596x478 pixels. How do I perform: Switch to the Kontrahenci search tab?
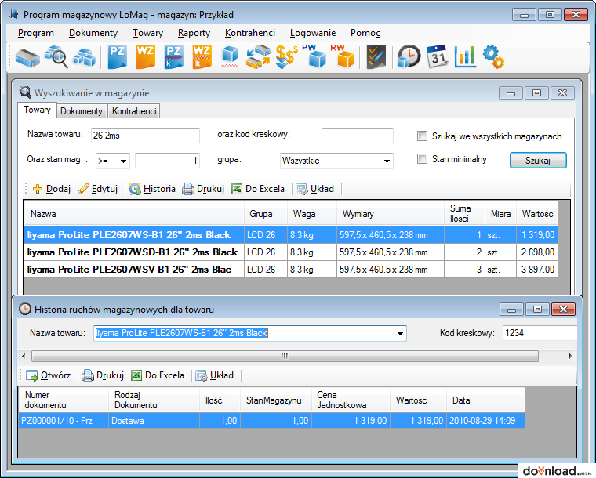[134, 111]
